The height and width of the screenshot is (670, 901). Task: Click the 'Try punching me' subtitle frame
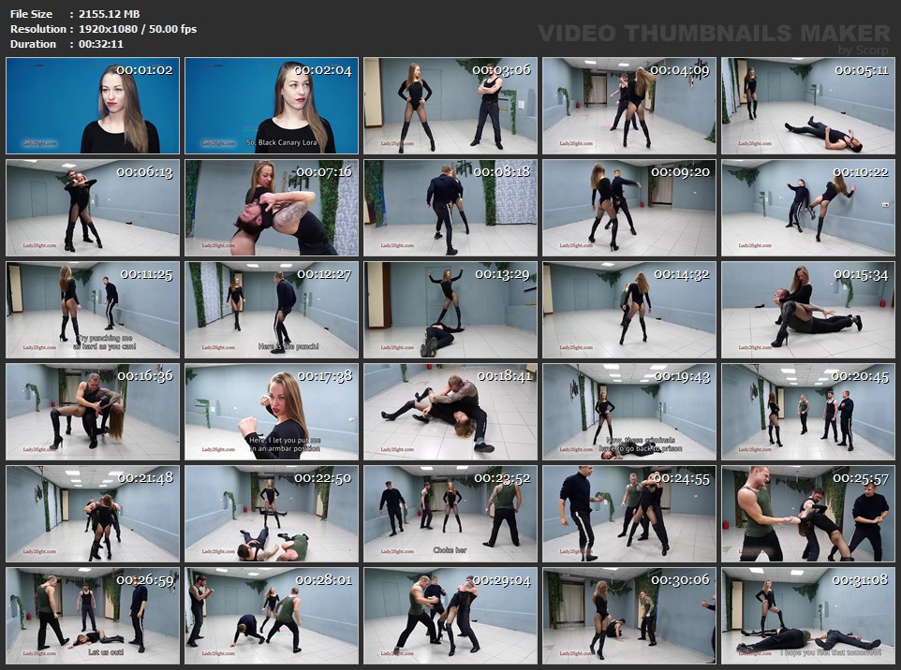(92, 310)
